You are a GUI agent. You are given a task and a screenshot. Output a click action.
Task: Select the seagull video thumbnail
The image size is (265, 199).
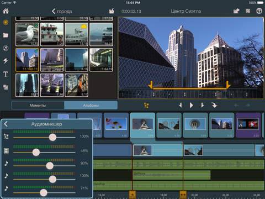(x=27, y=34)
